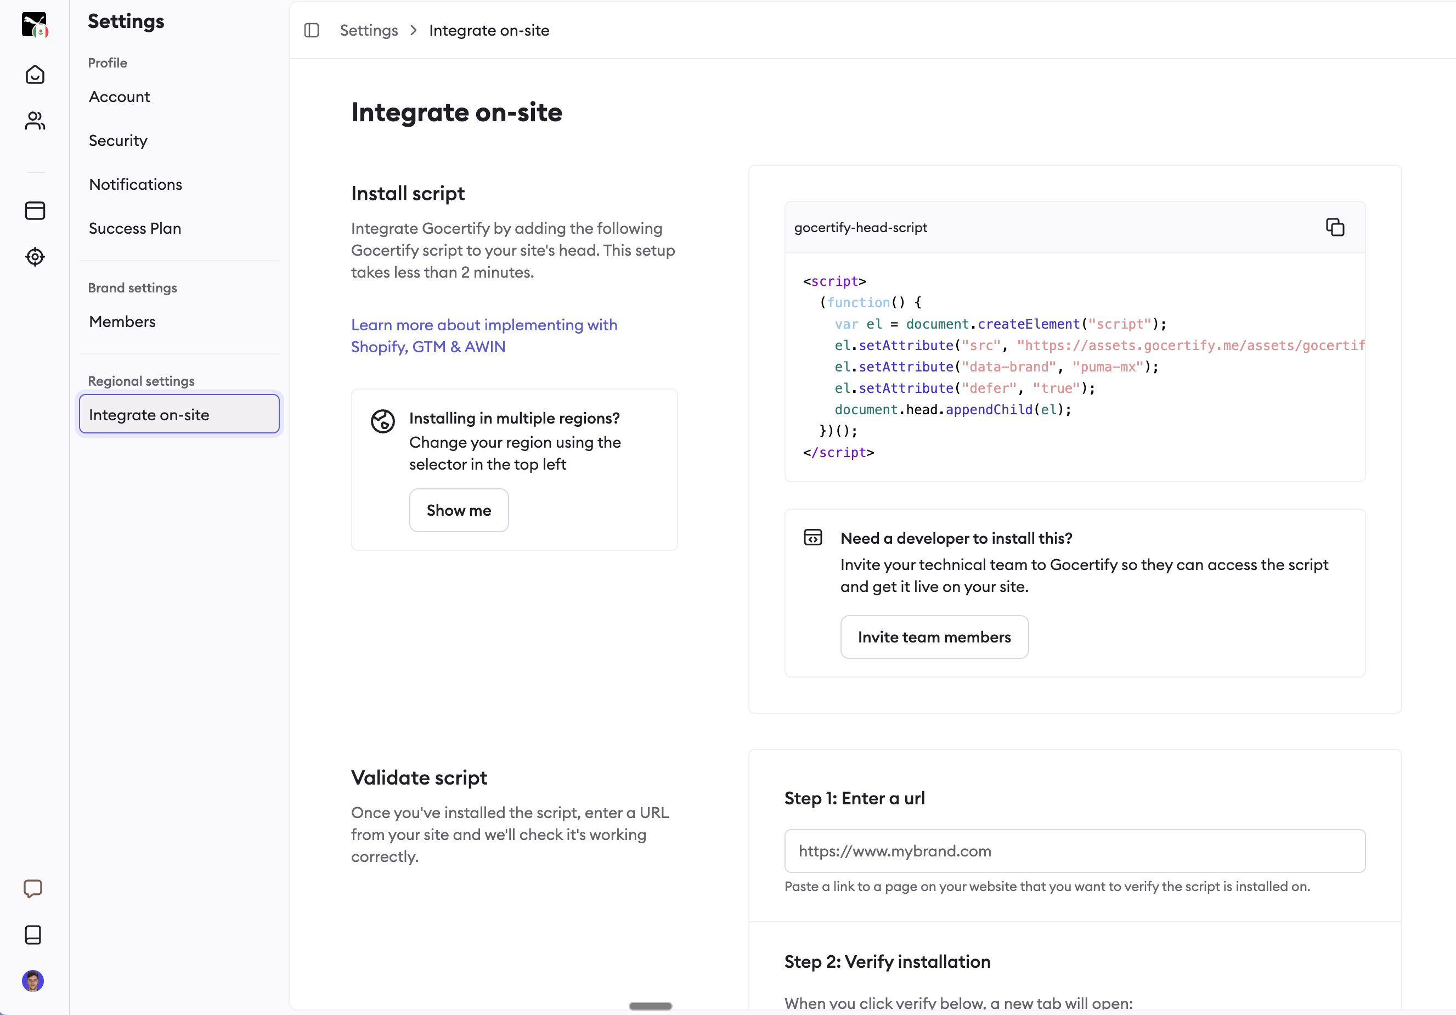Navigate to Security settings
This screenshot has width=1456, height=1015.
coord(117,140)
